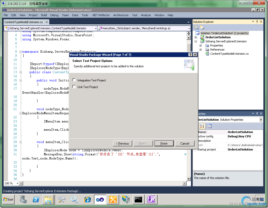
Task: Click the wizard Help question mark icon
Action: tap(190, 55)
